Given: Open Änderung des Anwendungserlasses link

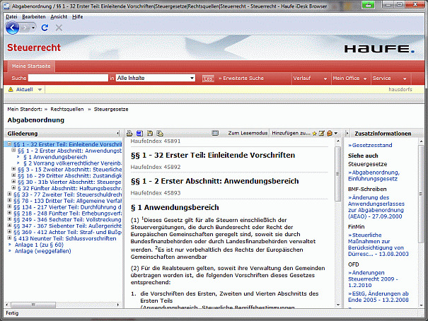Looking at the screenshot, I should click(376, 207).
